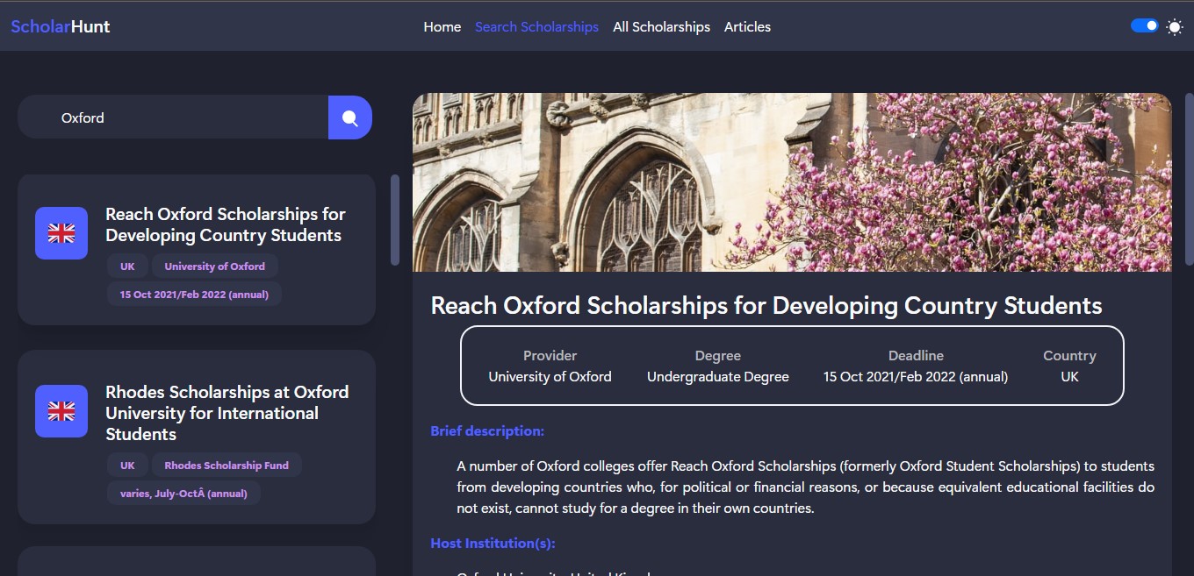
Task: Click UK tag on Rhodes card
Action: click(x=127, y=466)
